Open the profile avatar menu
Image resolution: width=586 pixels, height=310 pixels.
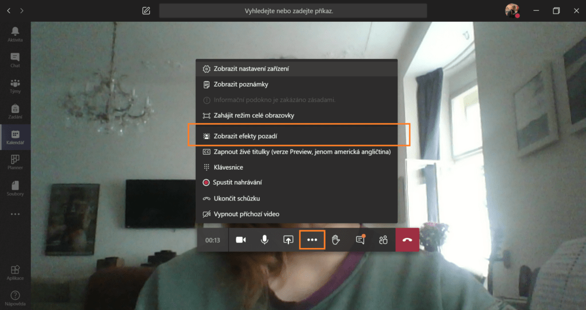(x=511, y=11)
